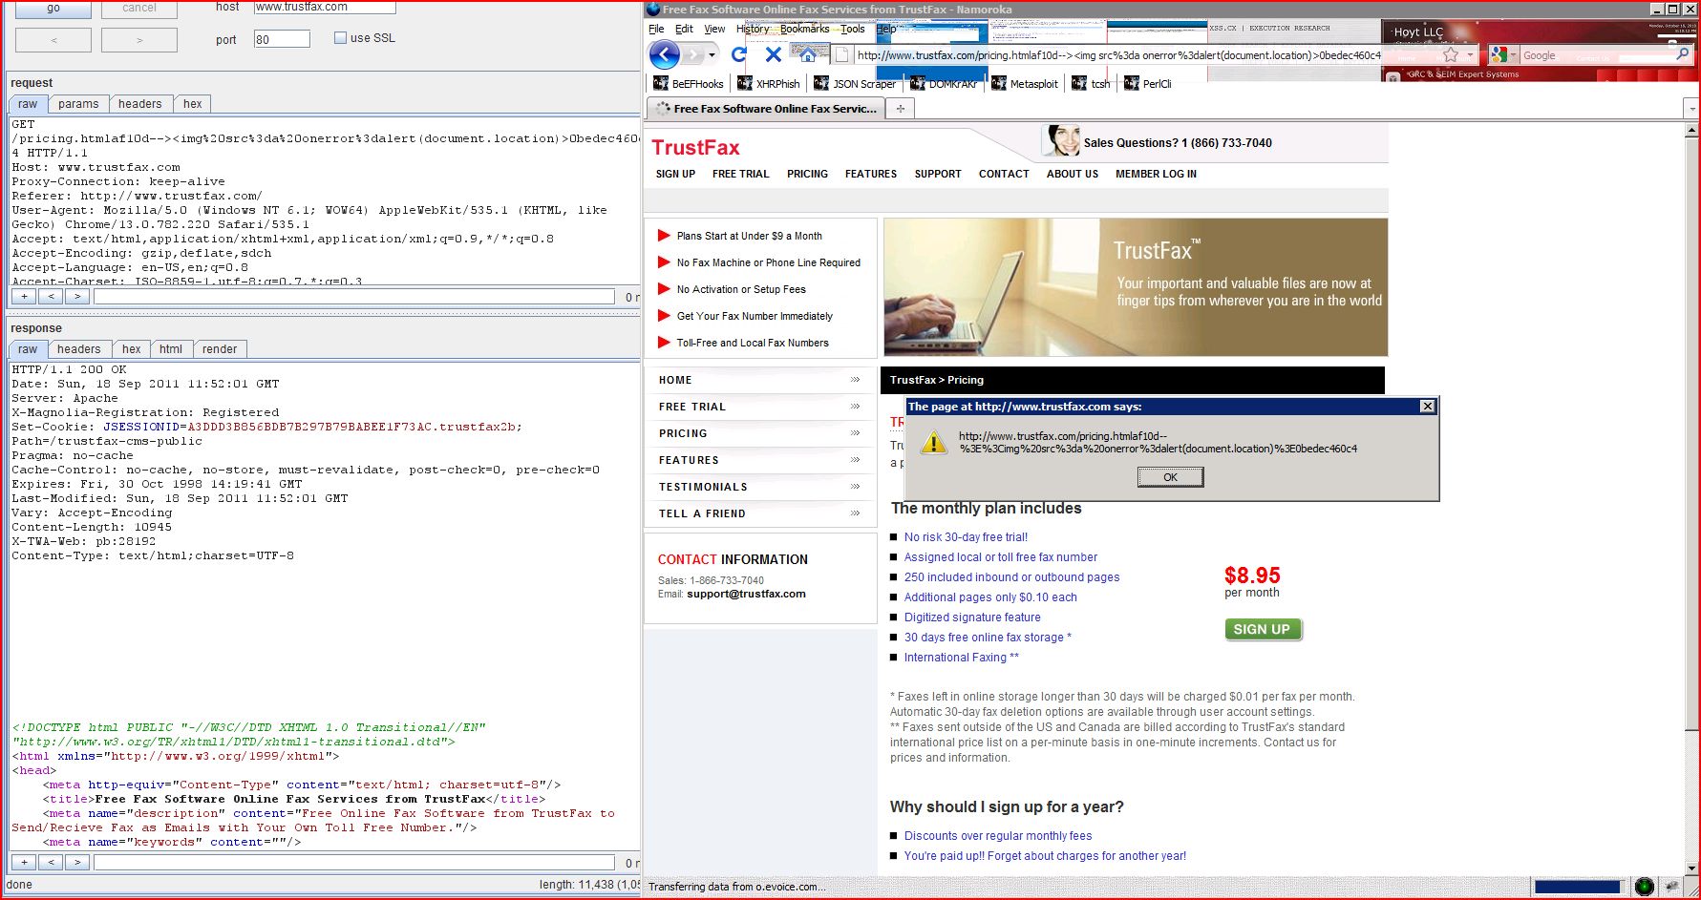Bookmark this page with the star icon
The height and width of the screenshot is (900, 1701).
(x=1451, y=55)
